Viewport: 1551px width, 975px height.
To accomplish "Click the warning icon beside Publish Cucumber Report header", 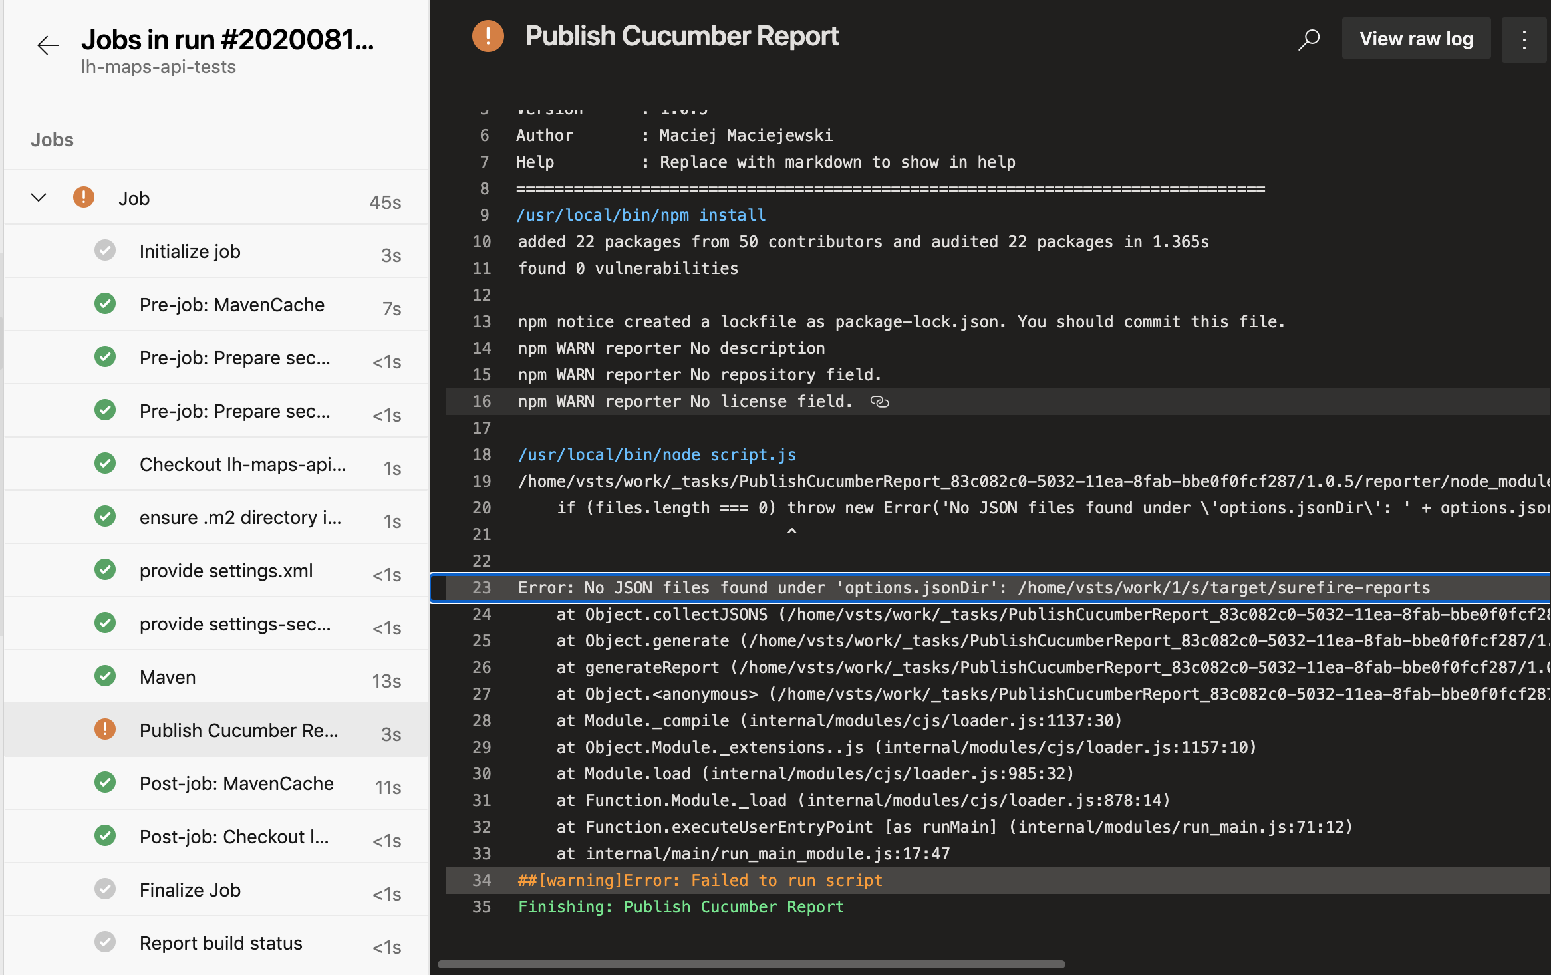I will (488, 37).
